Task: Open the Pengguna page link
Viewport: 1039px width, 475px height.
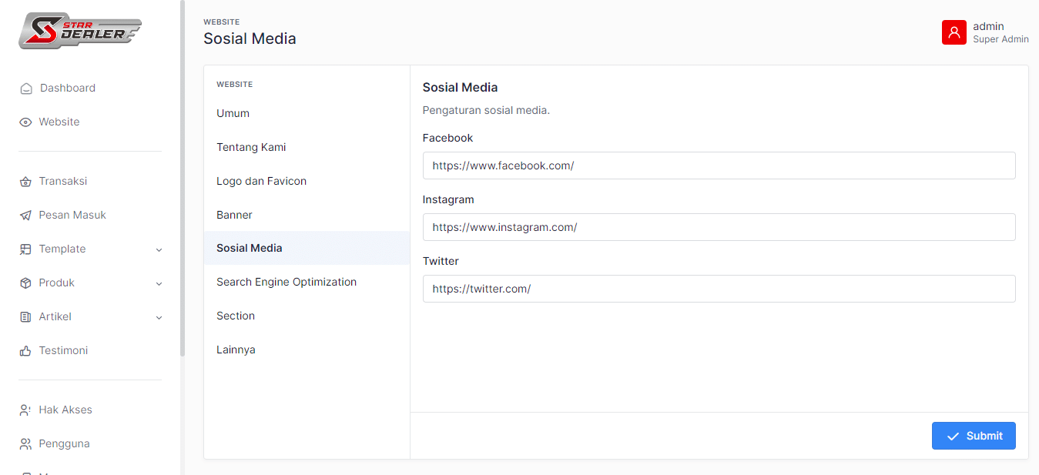Action: [x=65, y=443]
